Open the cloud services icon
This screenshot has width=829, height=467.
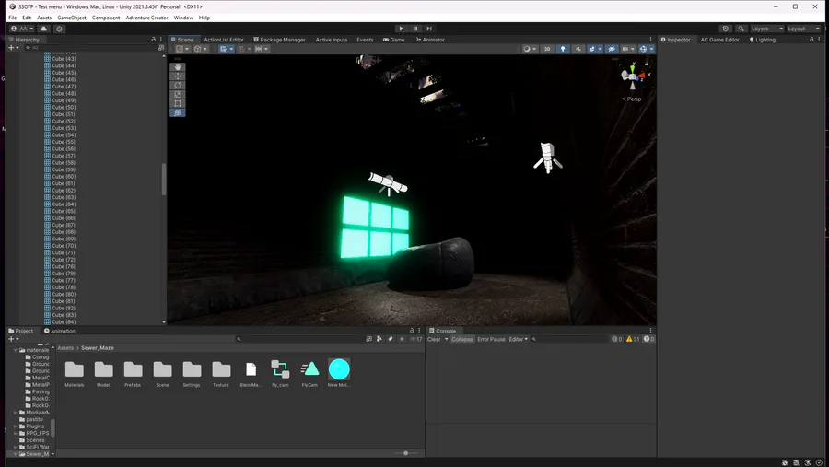[x=43, y=29]
